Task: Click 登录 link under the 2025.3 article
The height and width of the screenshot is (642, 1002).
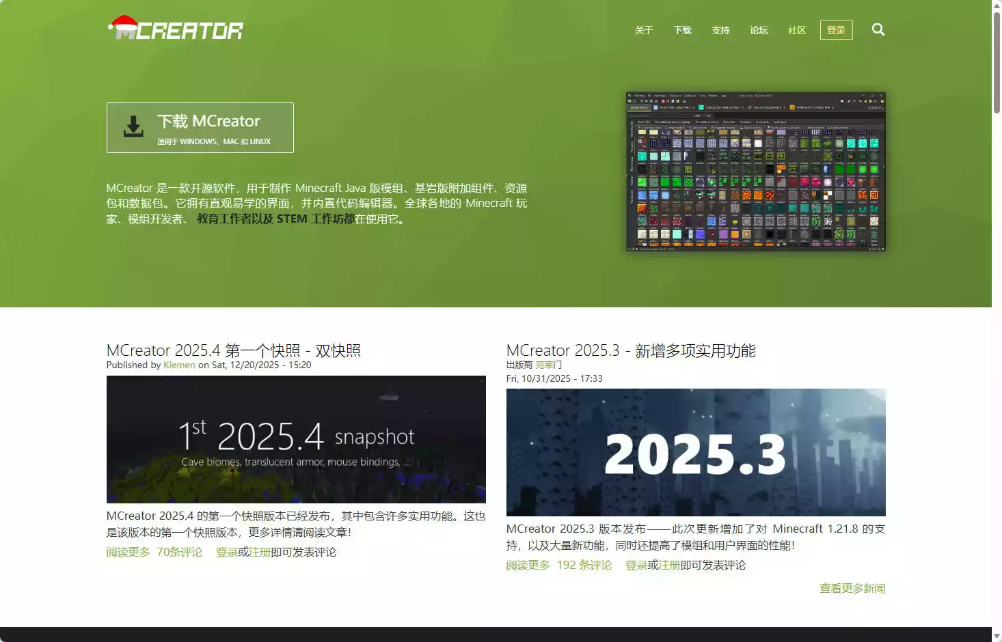Action: pos(636,565)
